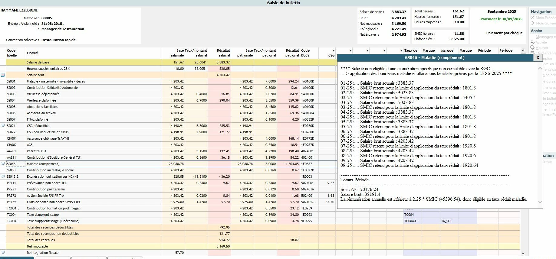Open the comment bubble on the SS046 row

[3, 163]
